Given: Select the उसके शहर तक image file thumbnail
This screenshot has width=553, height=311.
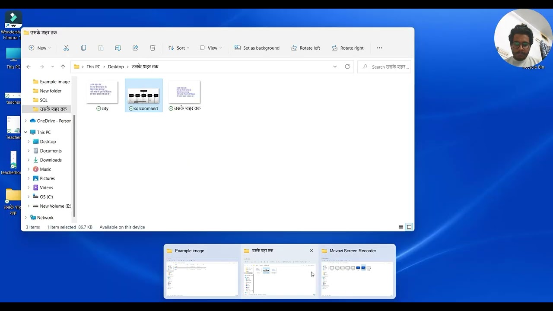Looking at the screenshot, I should (x=184, y=95).
